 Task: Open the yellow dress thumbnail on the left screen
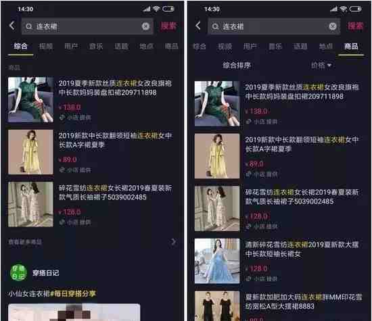pos(30,152)
